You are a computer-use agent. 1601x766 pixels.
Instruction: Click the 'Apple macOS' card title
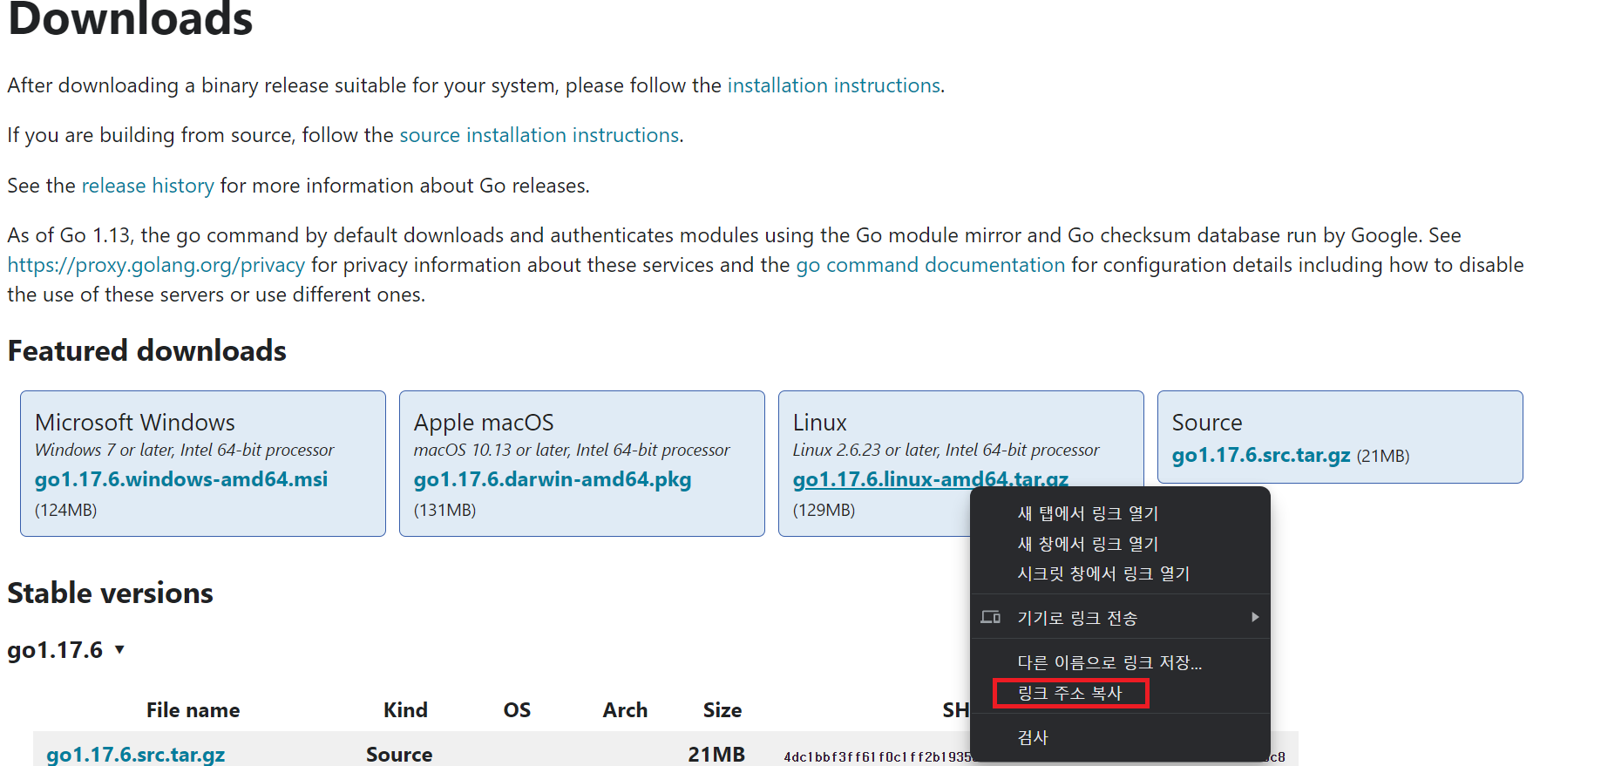[x=484, y=423]
